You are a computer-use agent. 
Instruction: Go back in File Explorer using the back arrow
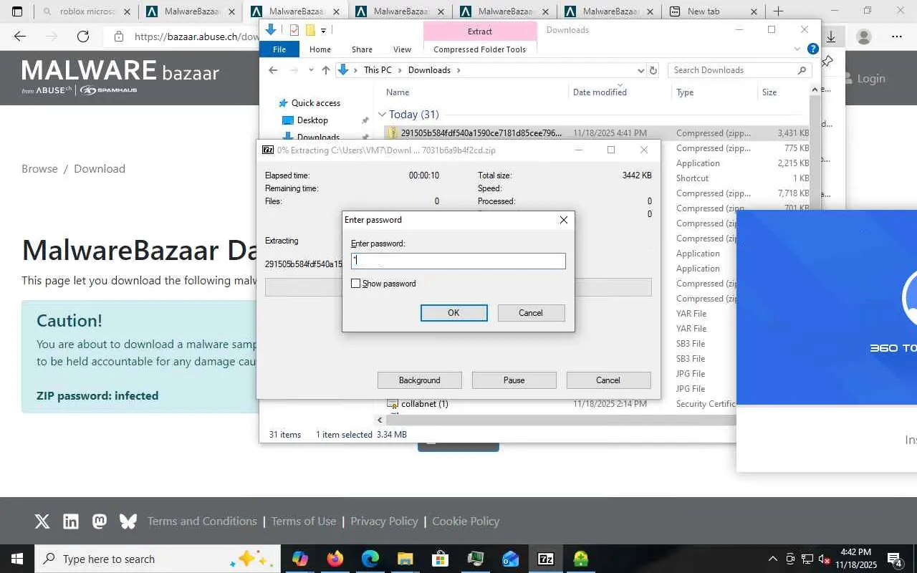pos(273,70)
